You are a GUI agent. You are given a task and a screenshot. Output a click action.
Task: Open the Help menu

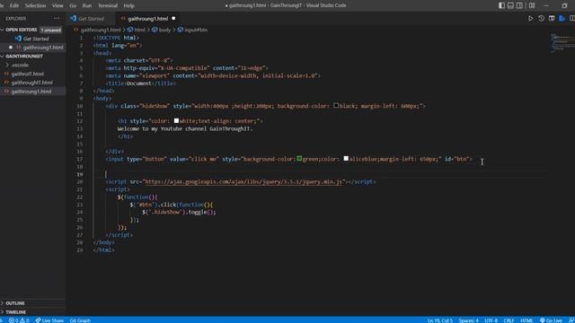point(128,5)
